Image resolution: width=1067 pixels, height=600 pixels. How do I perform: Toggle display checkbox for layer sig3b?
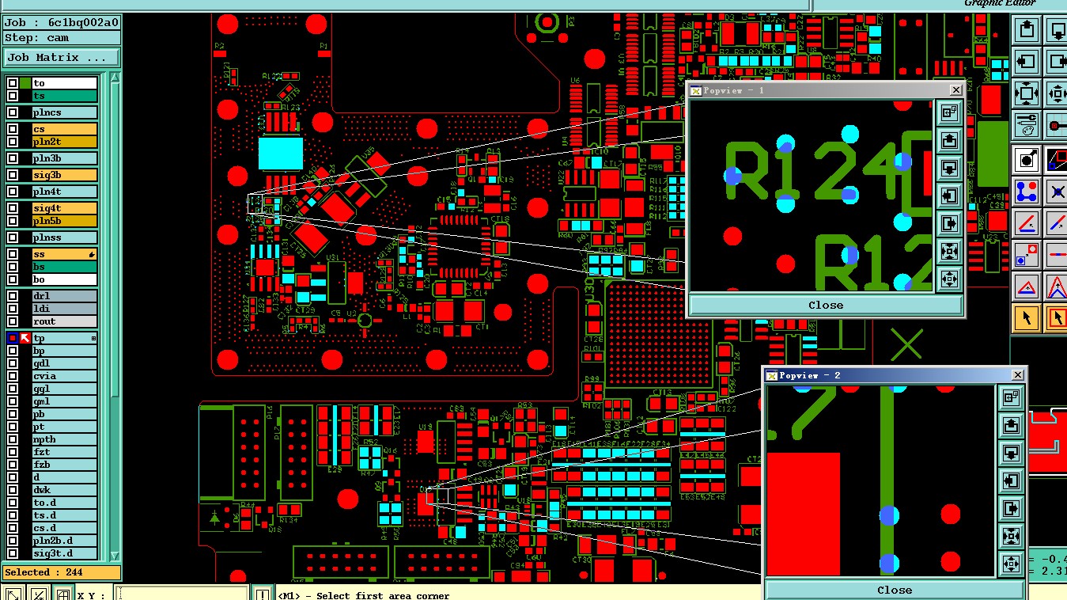(x=13, y=175)
